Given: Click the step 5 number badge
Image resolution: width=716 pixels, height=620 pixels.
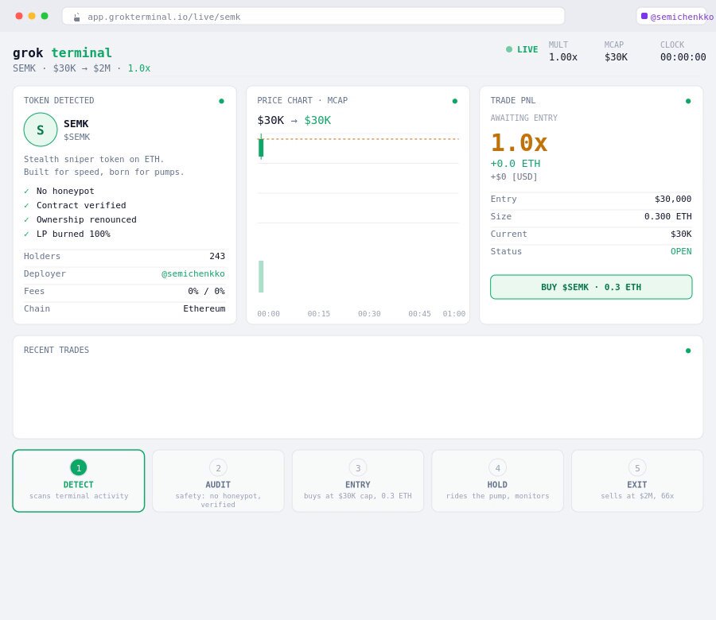Looking at the screenshot, I should pyautogui.click(x=637, y=467).
